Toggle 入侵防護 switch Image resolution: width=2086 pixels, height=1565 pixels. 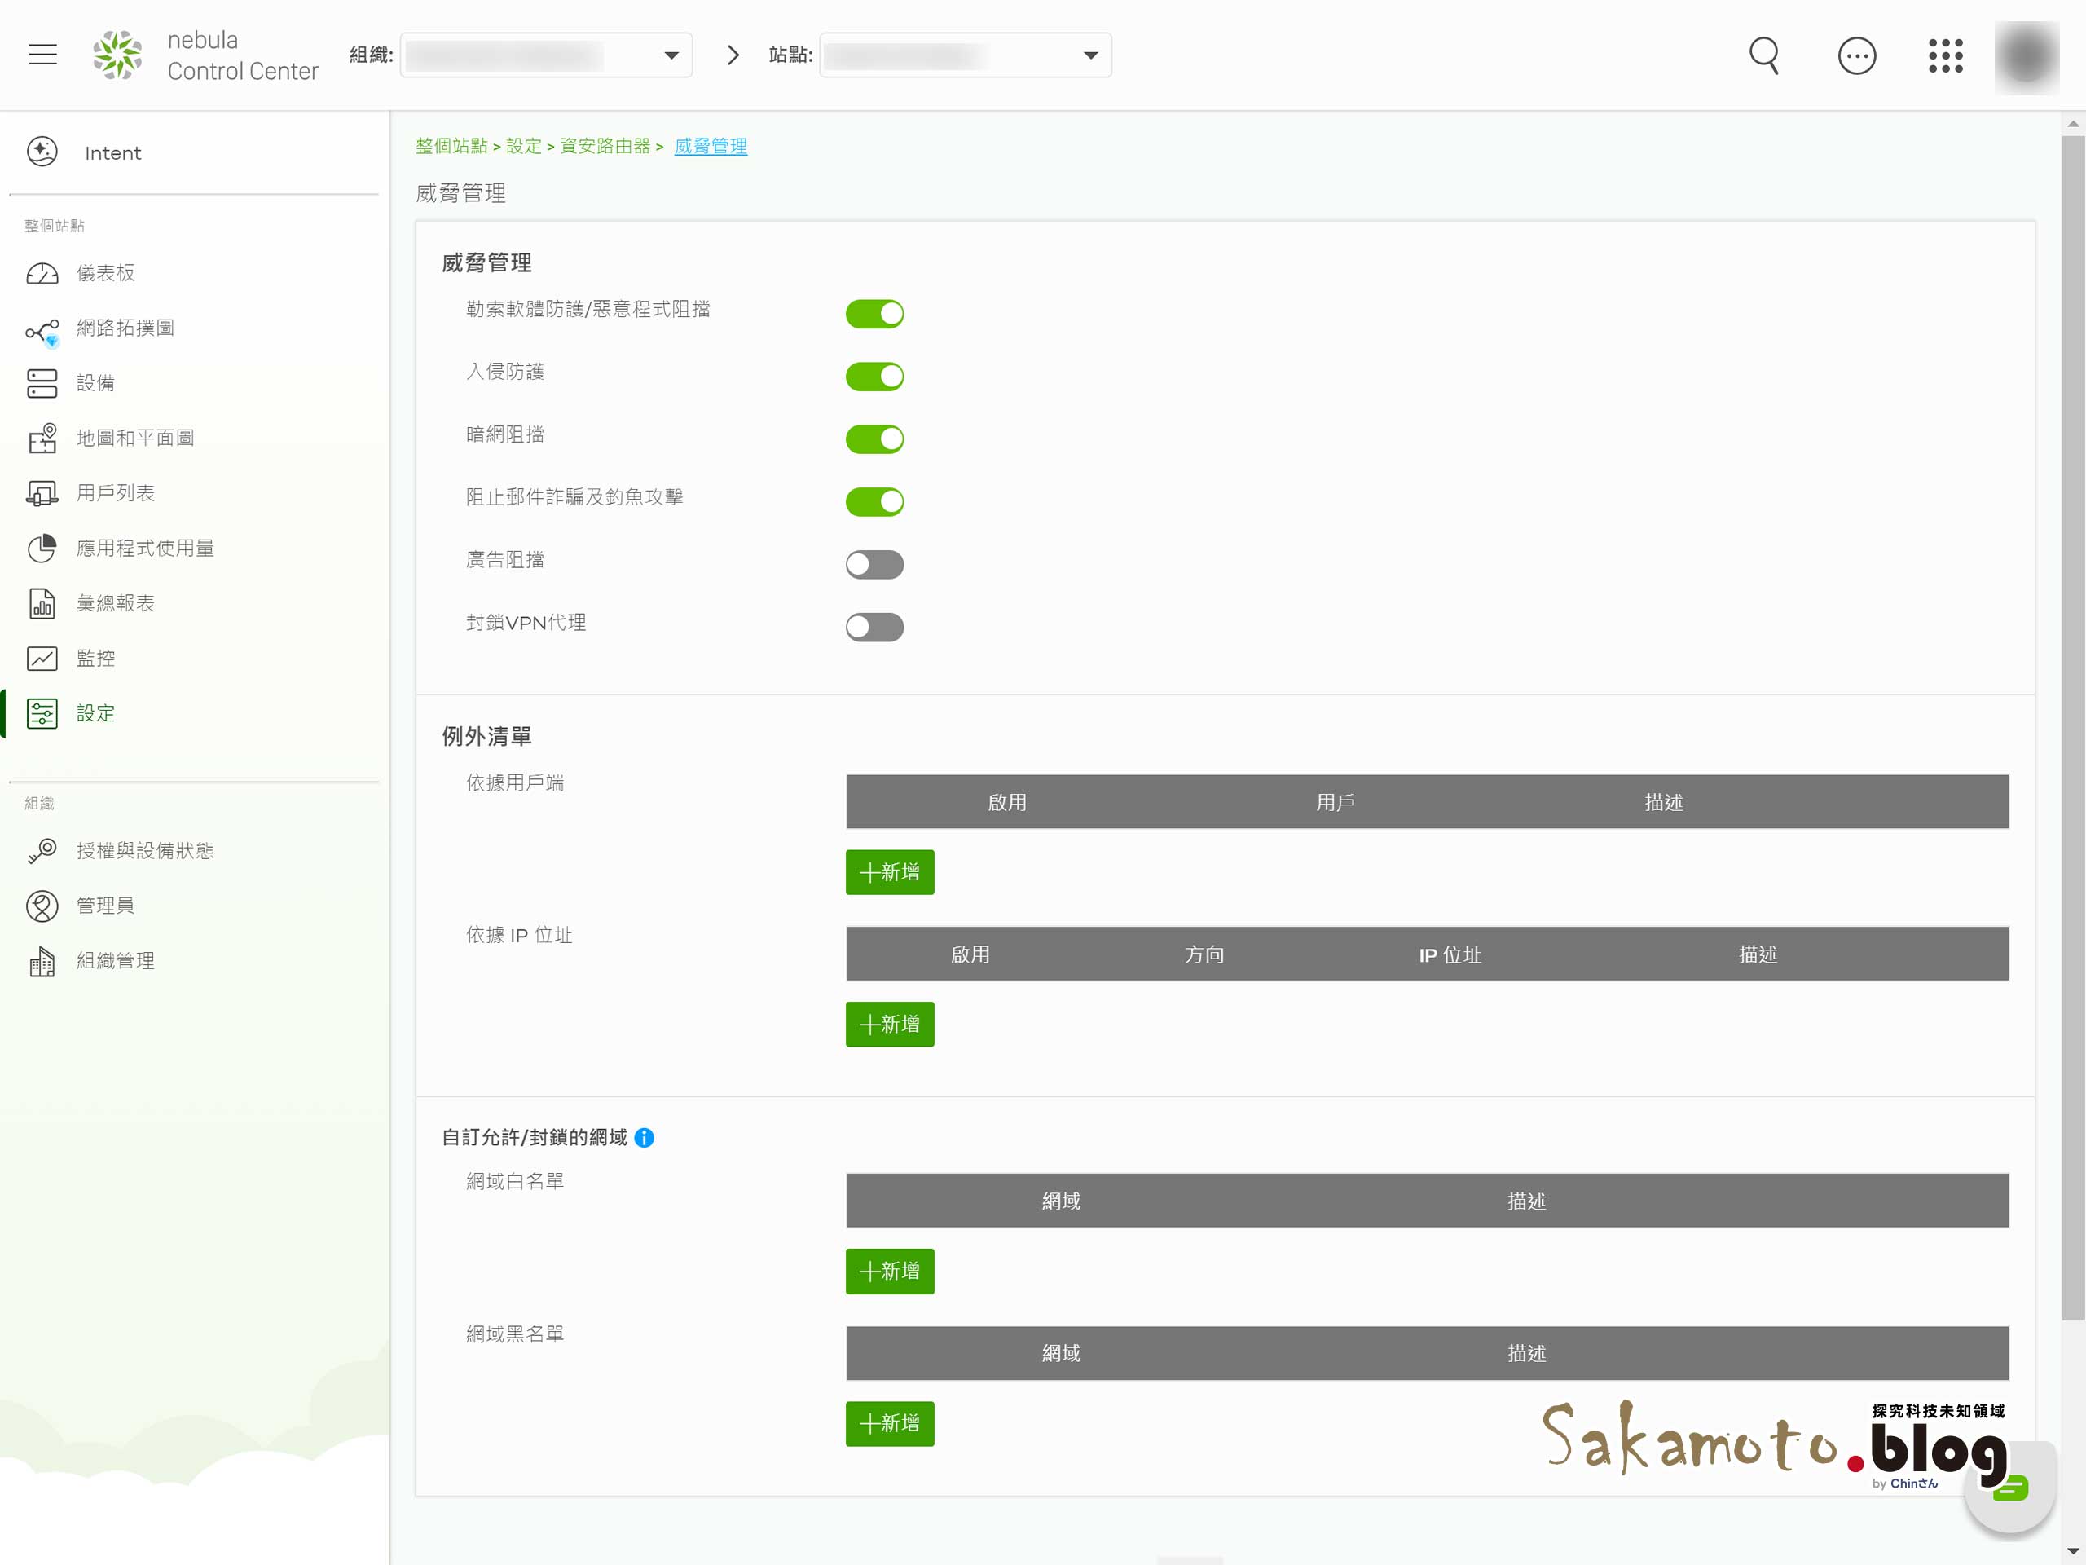(874, 377)
